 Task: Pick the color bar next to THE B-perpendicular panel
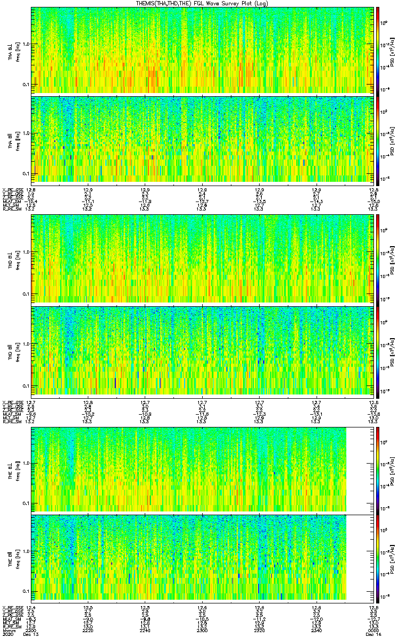pyautogui.click(x=378, y=469)
